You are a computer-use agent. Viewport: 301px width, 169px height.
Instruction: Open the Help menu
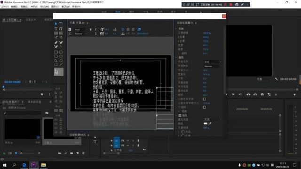tap(76, 7)
